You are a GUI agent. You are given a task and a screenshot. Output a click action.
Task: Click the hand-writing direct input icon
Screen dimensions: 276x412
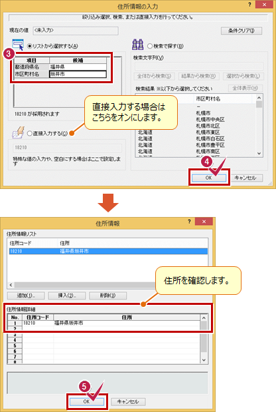[x=19, y=132]
